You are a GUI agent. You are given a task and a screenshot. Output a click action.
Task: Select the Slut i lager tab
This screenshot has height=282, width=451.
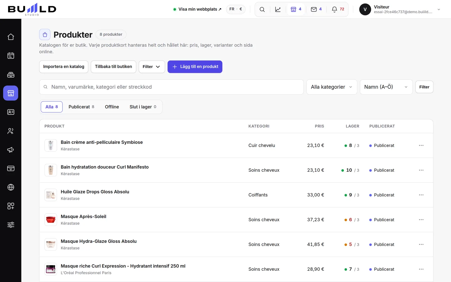pyautogui.click(x=143, y=107)
